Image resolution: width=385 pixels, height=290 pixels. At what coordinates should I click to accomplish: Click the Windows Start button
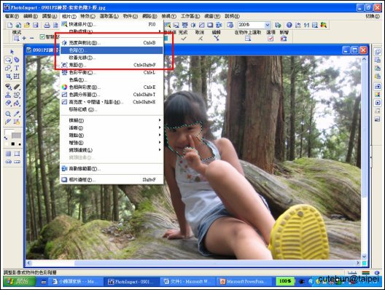point(20,281)
